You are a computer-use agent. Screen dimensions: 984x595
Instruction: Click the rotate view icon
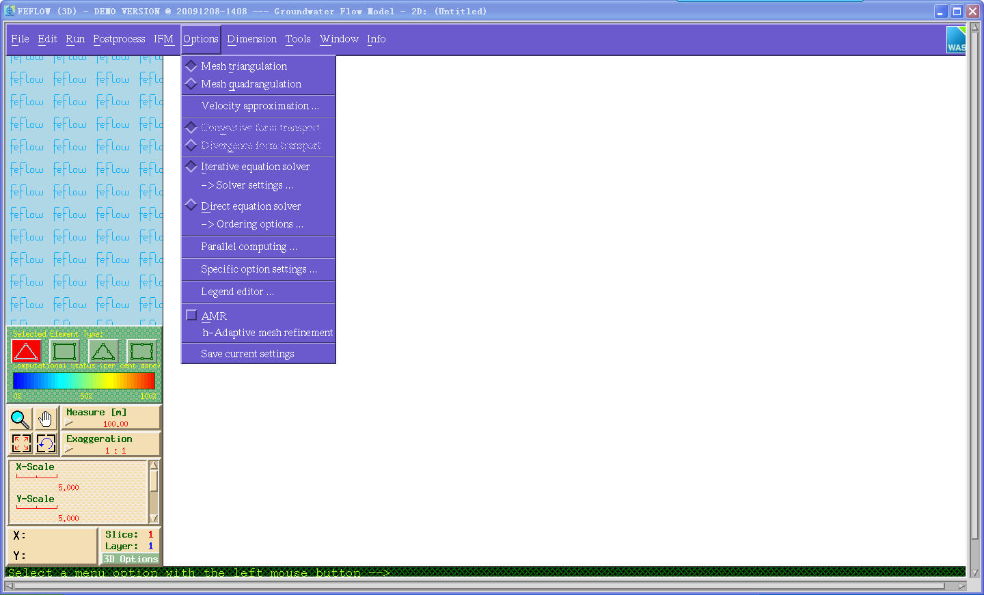tap(45, 443)
